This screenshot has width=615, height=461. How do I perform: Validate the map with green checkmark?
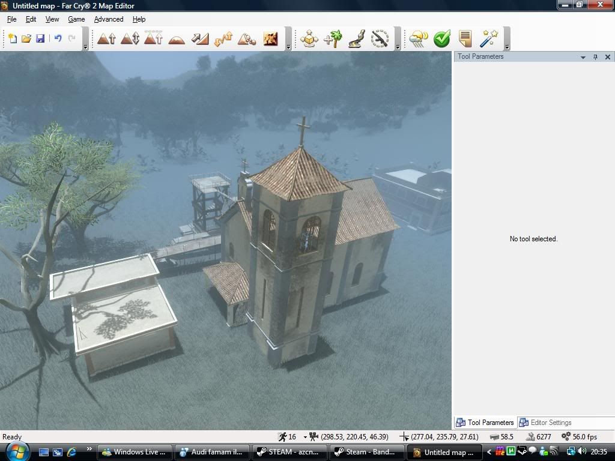coord(442,38)
